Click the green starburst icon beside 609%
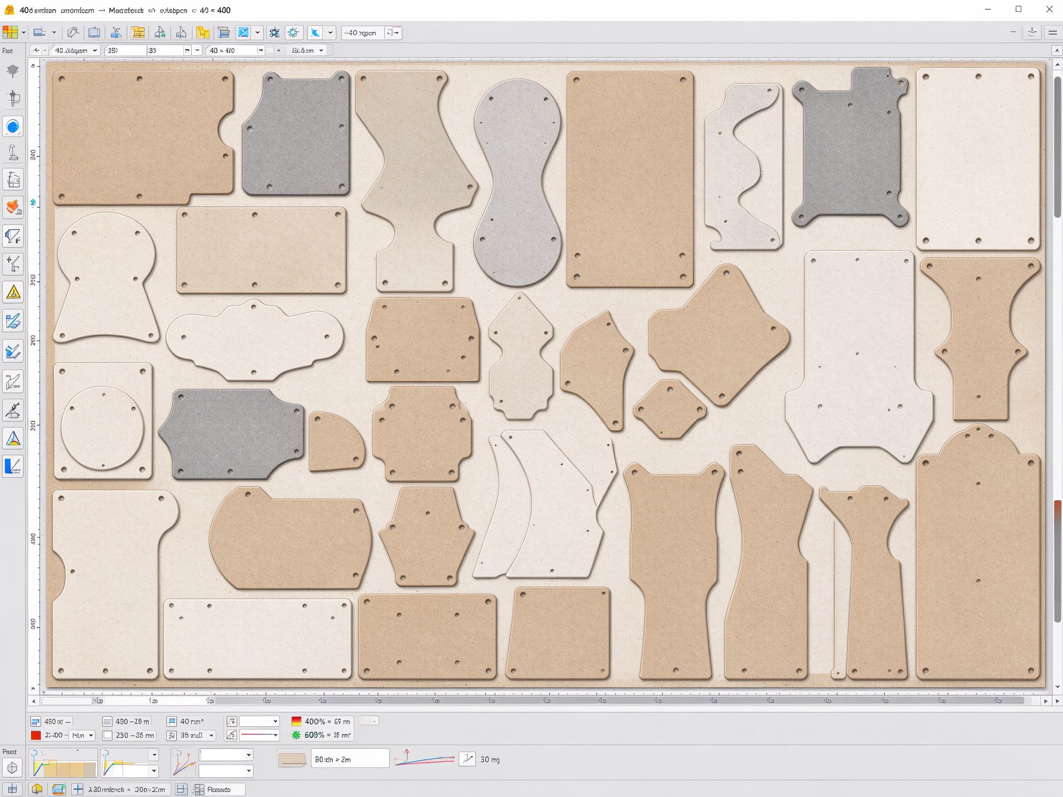This screenshot has height=797, width=1063. (296, 735)
